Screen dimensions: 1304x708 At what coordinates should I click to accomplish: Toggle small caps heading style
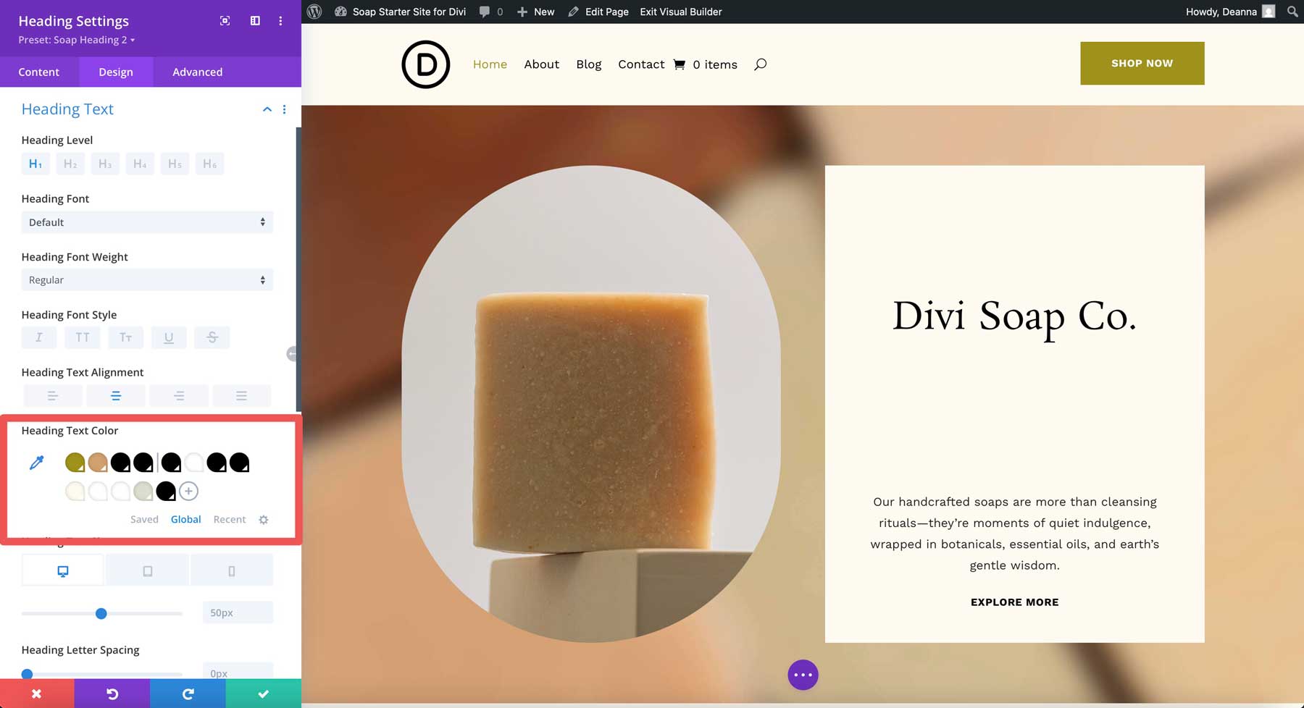click(x=125, y=337)
